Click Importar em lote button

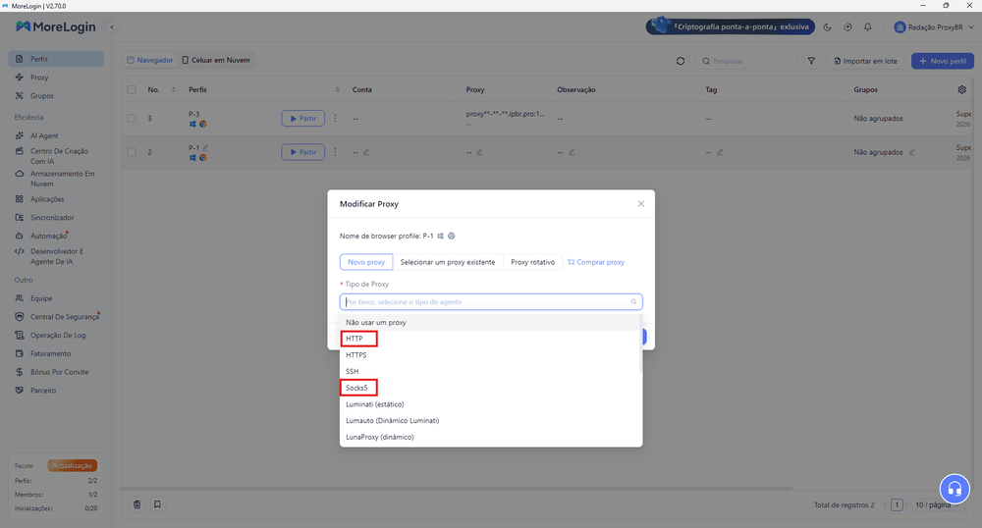[865, 61]
